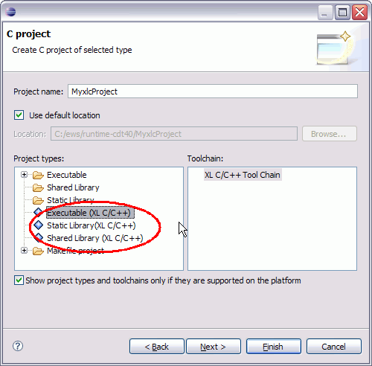Click the Eclipse icon in title bar
The height and width of the screenshot is (366, 372).
[x=10, y=11]
